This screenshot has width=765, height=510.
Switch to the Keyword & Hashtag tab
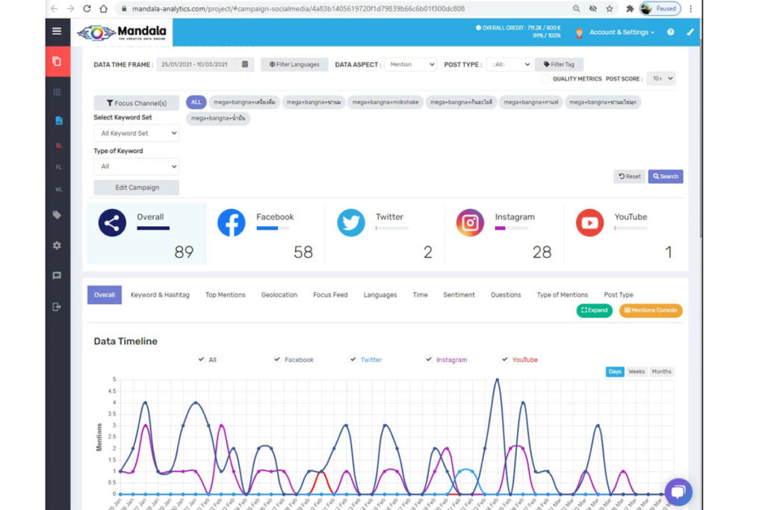point(160,295)
